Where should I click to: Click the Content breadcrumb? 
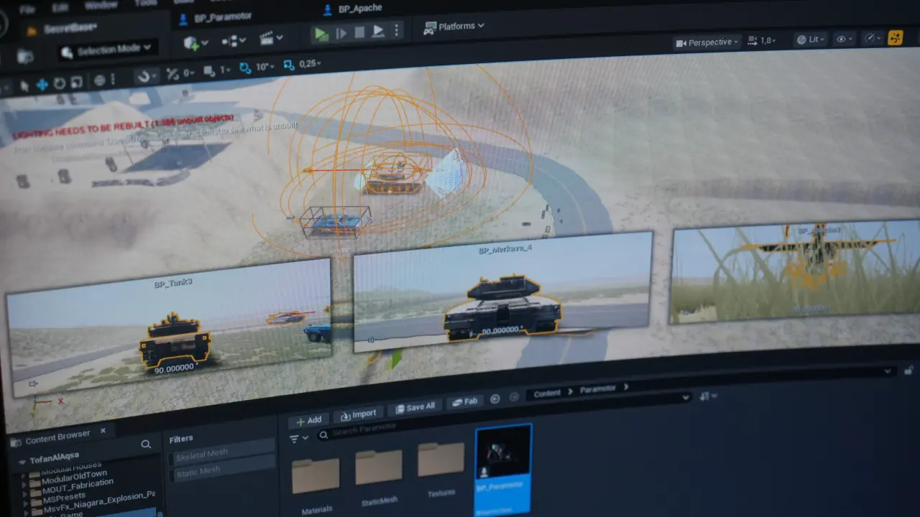pyautogui.click(x=547, y=393)
